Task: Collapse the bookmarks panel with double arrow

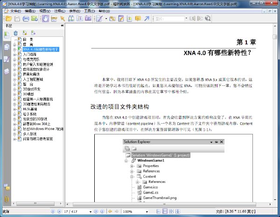Action: 62,26
